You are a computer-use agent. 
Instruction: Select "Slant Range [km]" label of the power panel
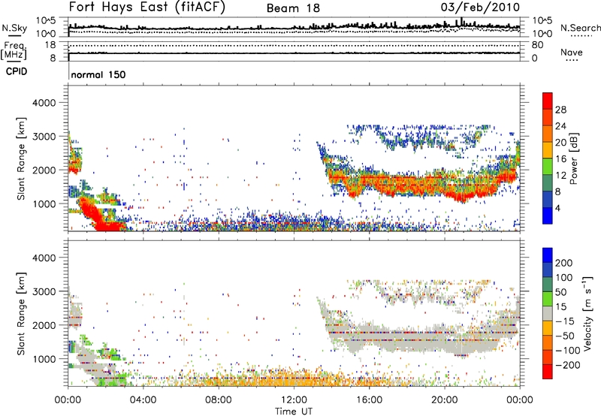[21, 158]
